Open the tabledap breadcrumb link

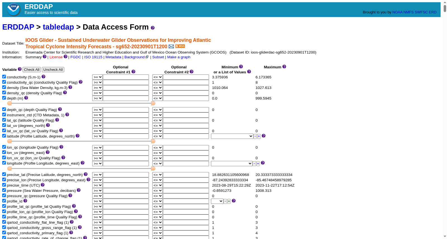tap(58, 27)
